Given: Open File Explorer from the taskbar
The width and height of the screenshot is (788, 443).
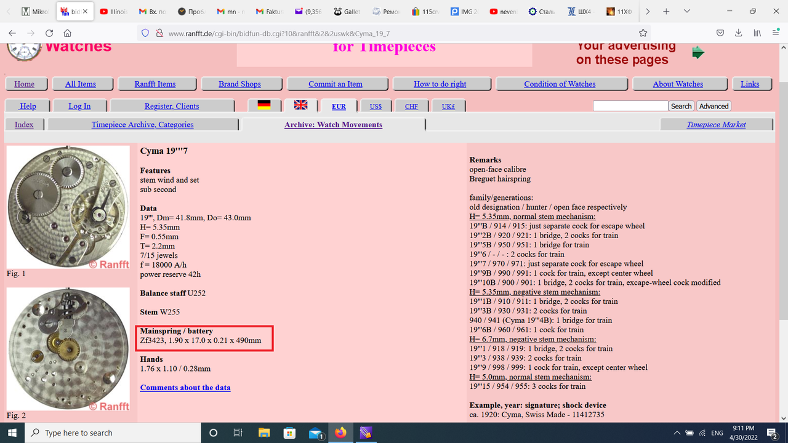Looking at the screenshot, I should 264,433.
